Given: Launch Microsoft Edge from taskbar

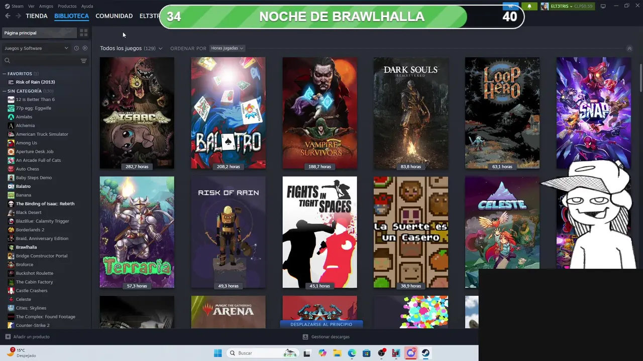Looking at the screenshot, I should [x=352, y=353].
